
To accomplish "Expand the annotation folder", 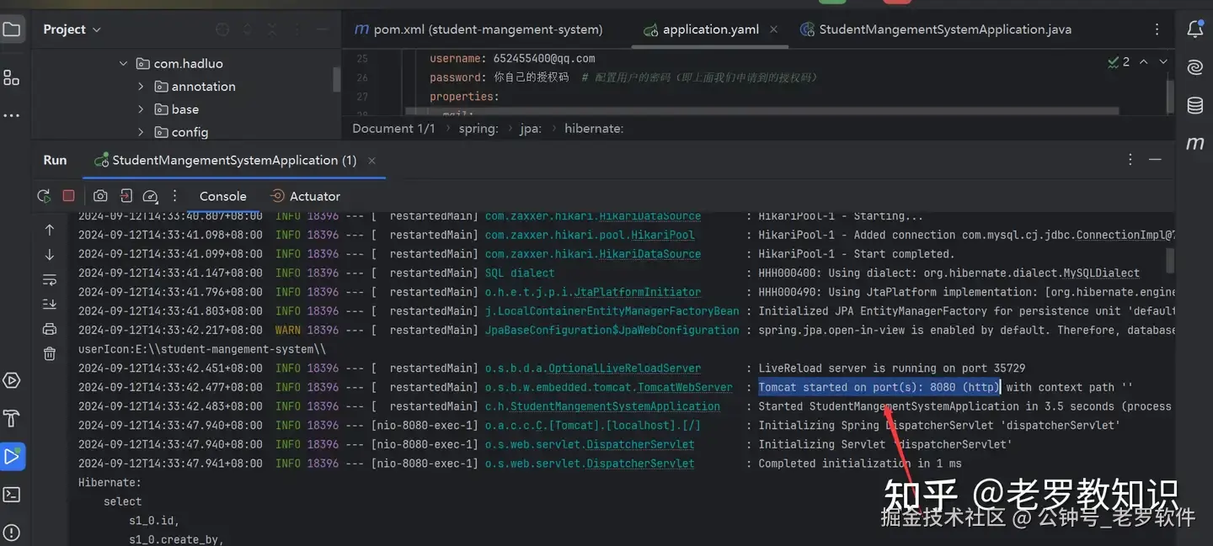I will [x=141, y=87].
